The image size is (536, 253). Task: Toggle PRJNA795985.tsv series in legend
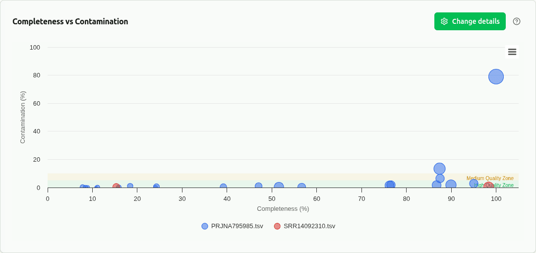237,226
